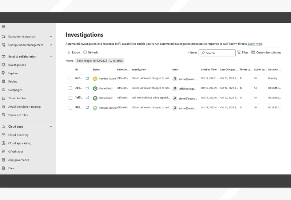Toggle the hamburger navigation menu

4,26
